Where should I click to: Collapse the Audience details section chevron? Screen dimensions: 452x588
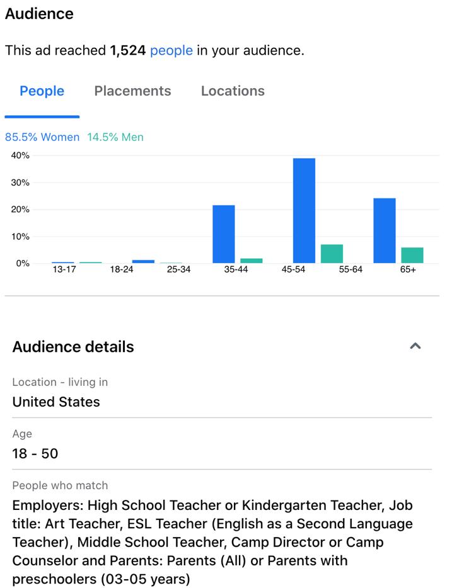point(415,346)
